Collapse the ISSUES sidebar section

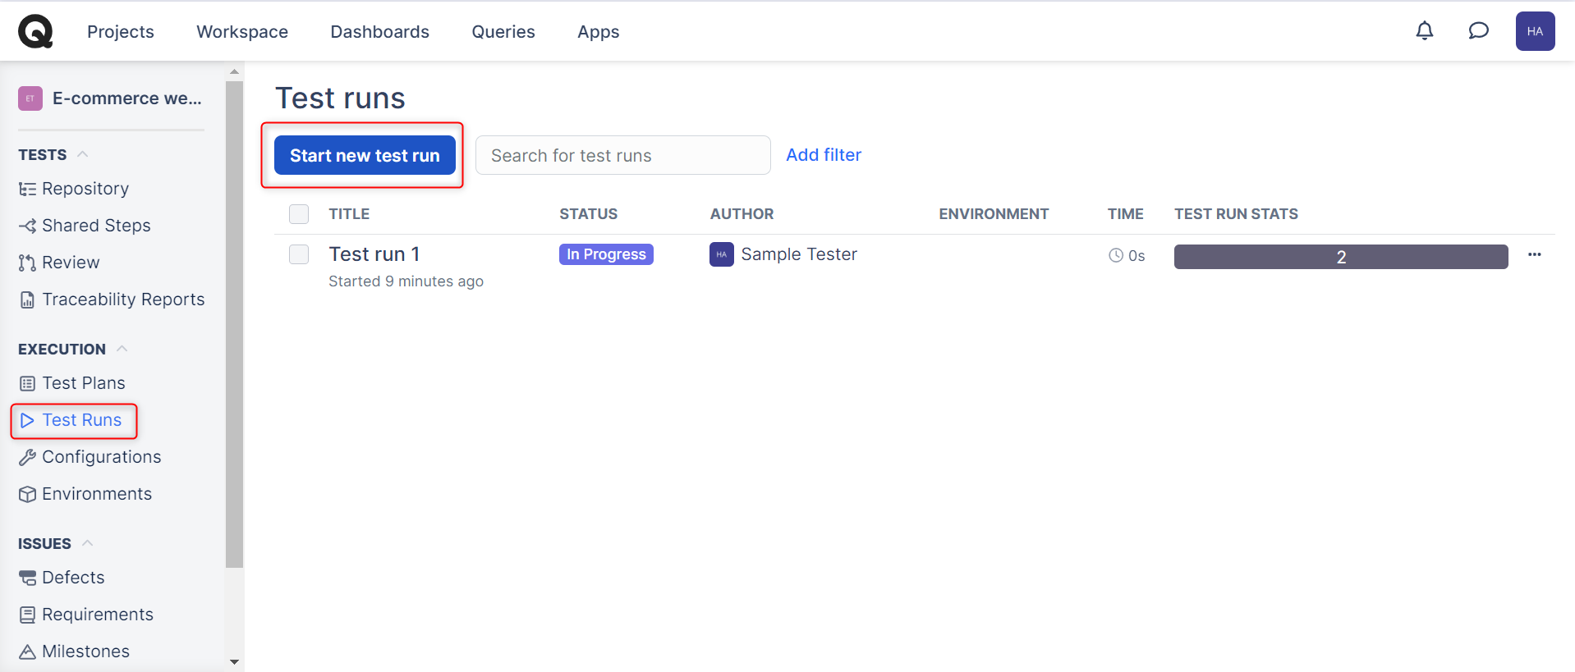point(87,543)
